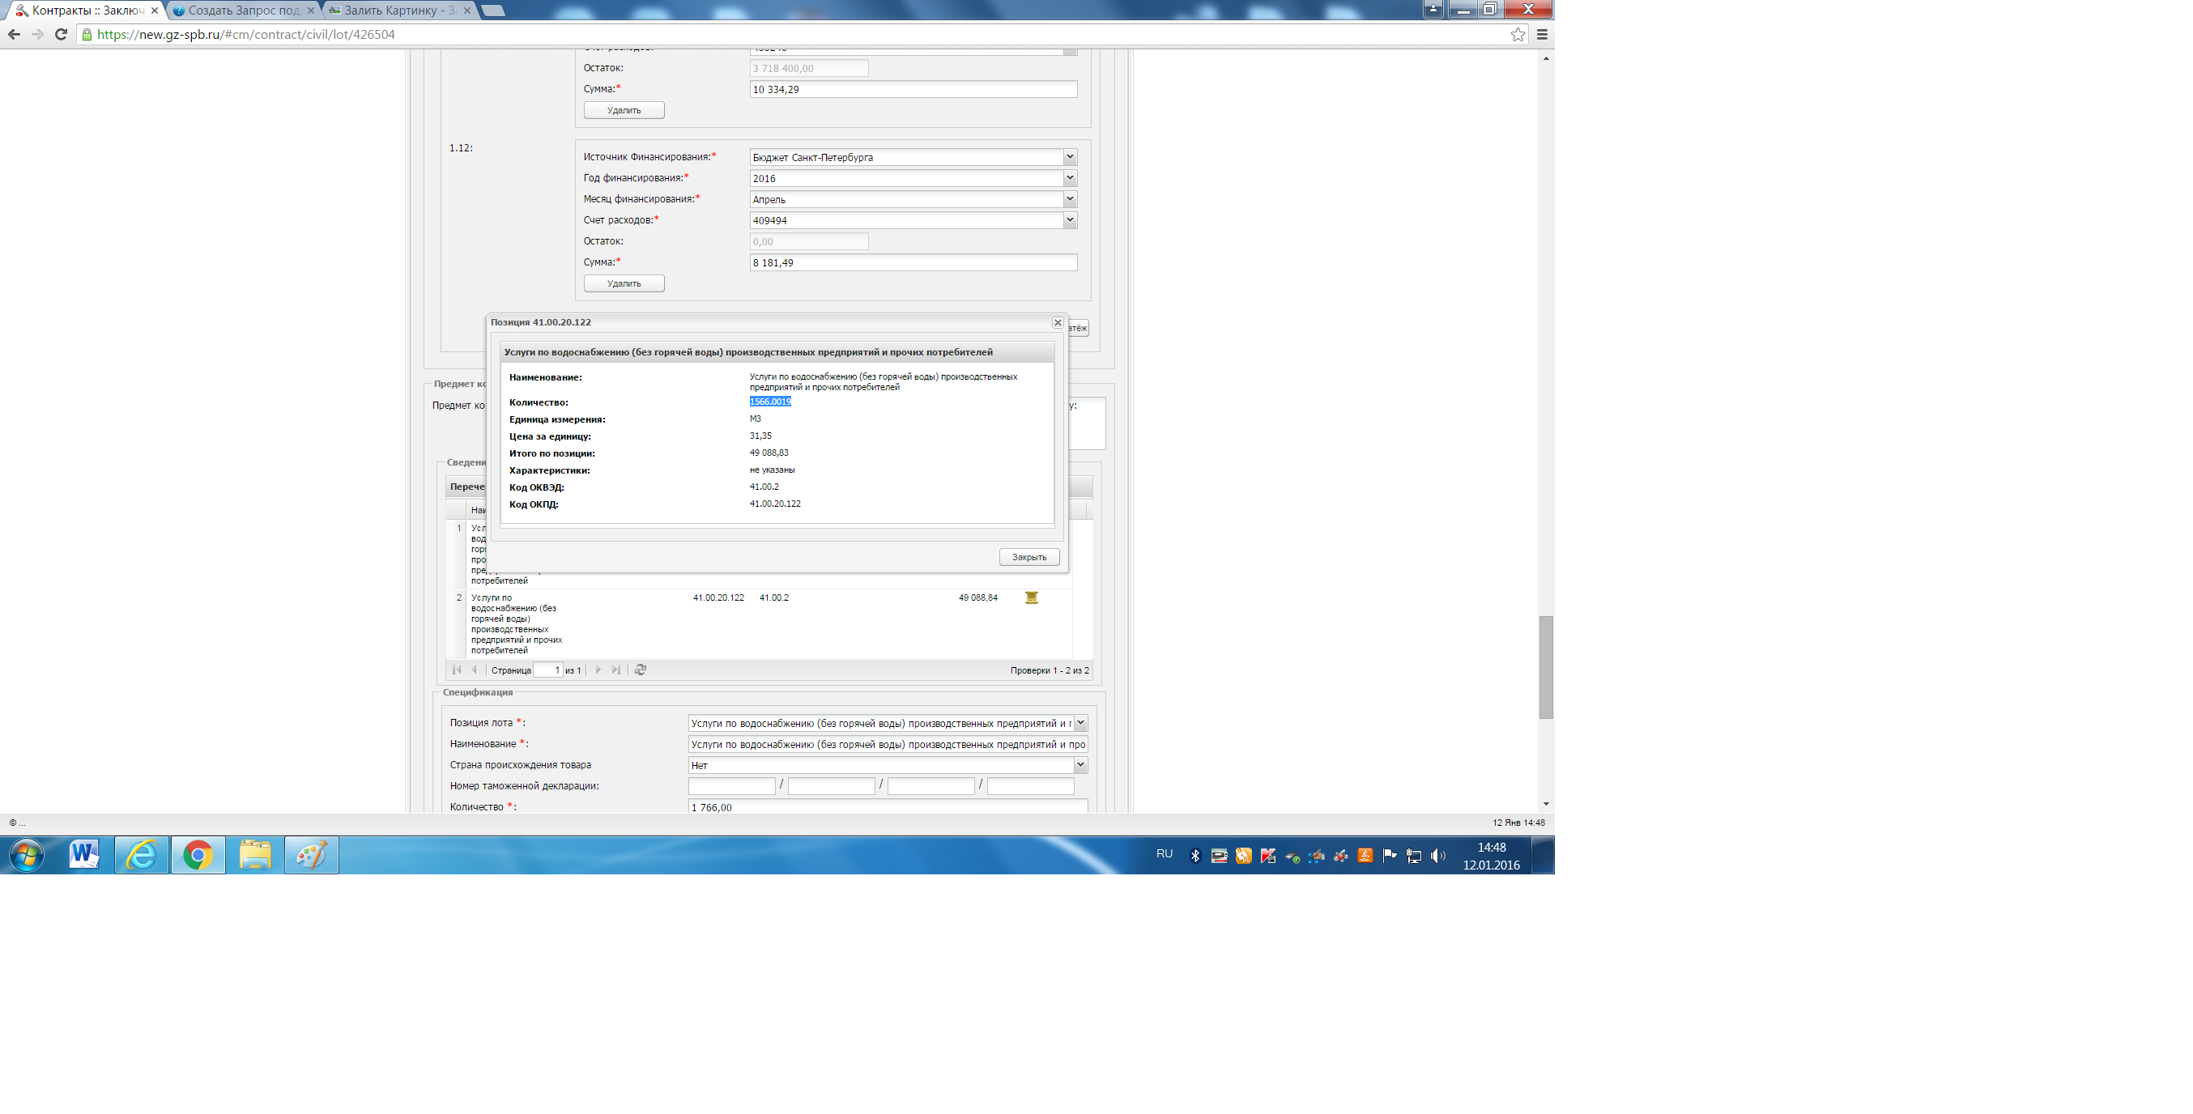Open Источник Финансирования dropdown

[x=1070, y=157]
